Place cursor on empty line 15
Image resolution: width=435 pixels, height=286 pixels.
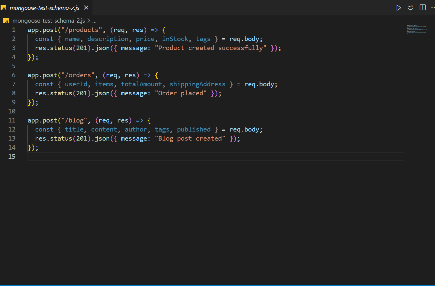point(216,157)
